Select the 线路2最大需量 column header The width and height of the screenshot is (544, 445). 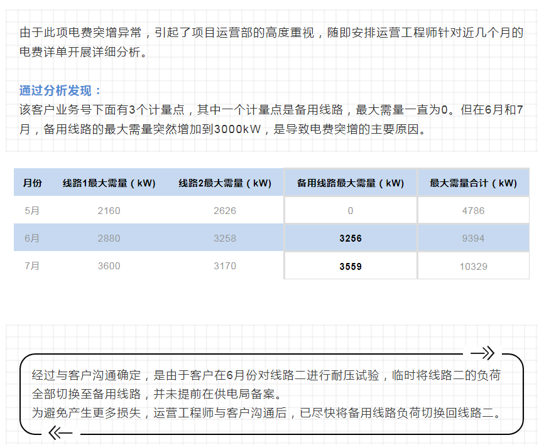pos(225,183)
